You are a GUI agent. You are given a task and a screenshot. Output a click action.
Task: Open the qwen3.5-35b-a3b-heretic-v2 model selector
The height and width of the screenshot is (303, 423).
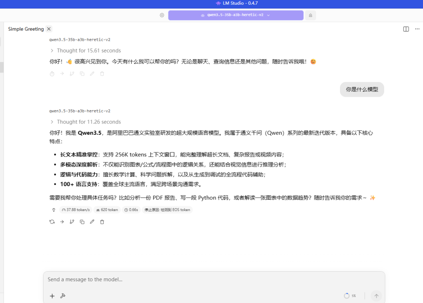tap(235, 15)
